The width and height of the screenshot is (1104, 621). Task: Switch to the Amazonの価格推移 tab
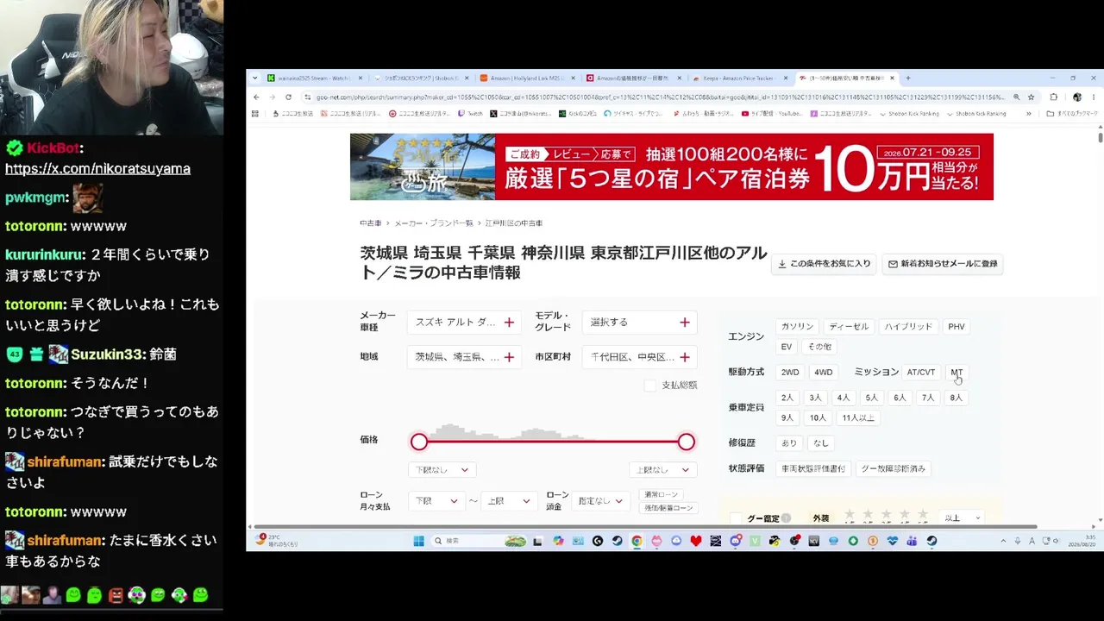point(632,78)
